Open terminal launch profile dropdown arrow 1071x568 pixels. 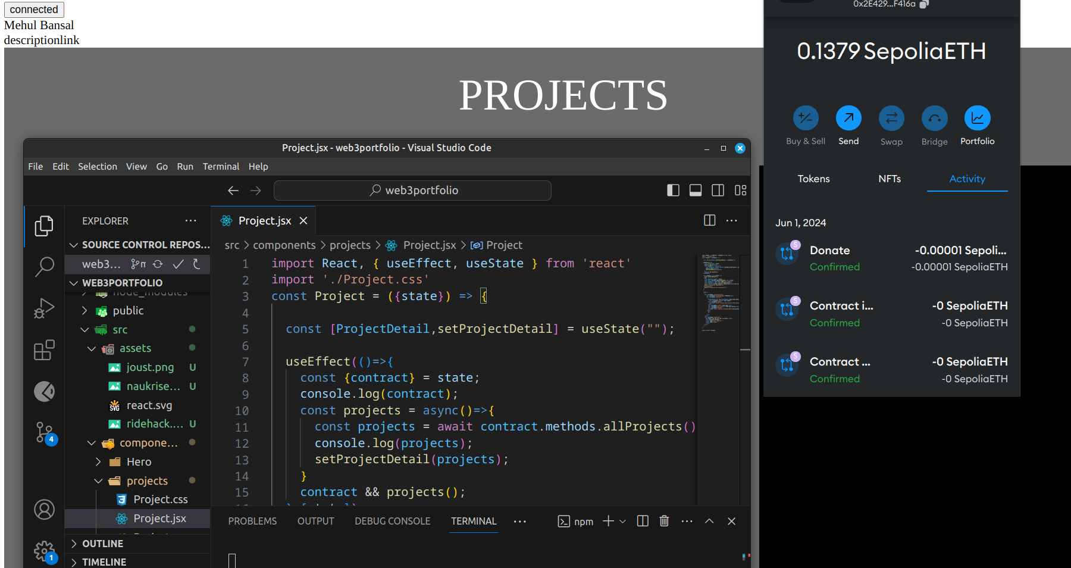pos(622,522)
